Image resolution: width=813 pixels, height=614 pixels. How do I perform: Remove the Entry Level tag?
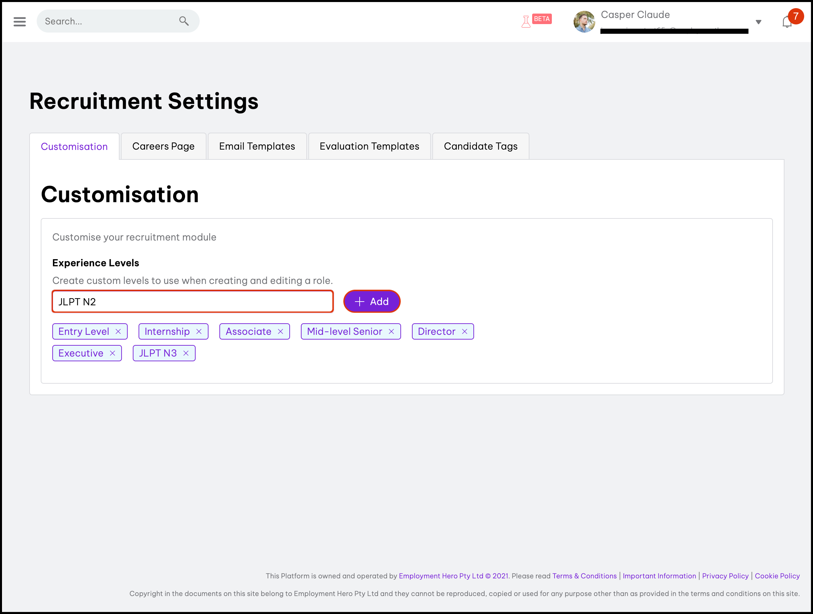point(118,332)
